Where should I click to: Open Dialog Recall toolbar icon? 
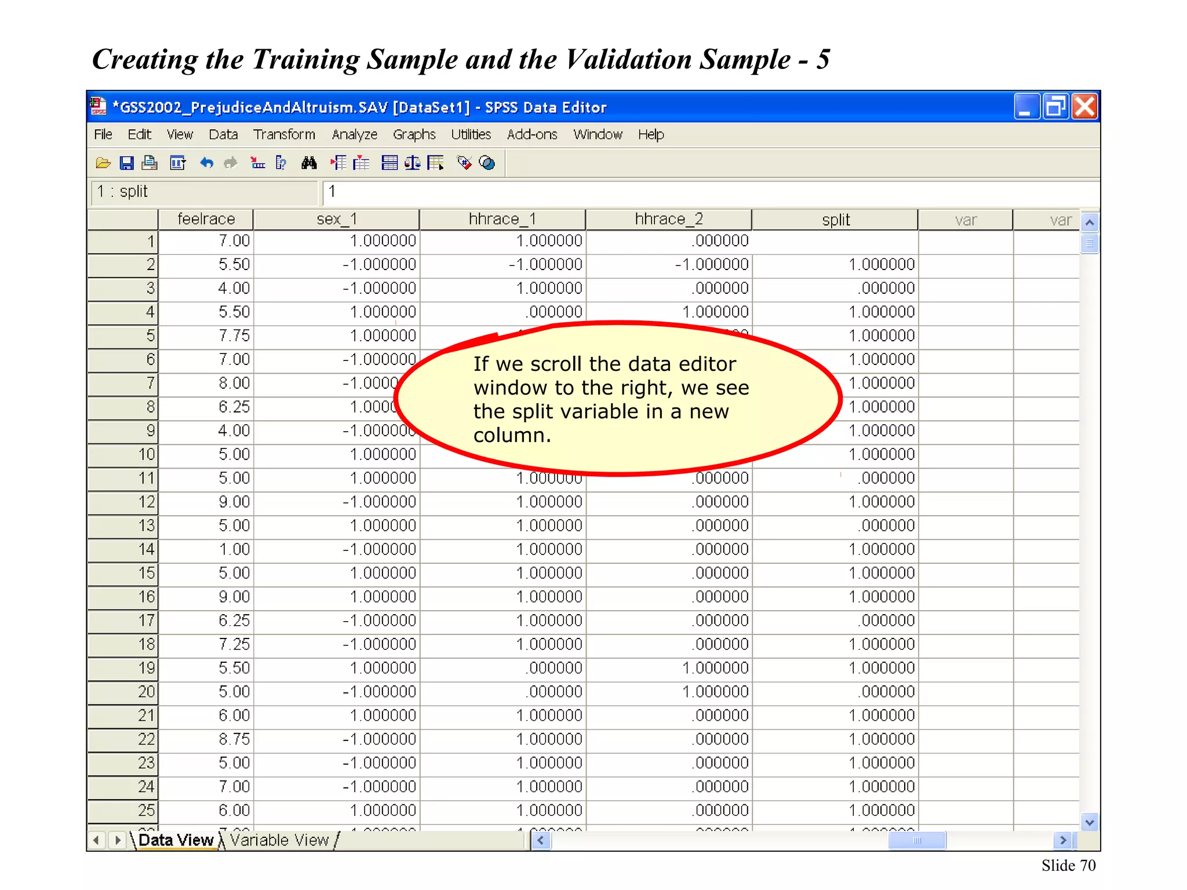[177, 163]
